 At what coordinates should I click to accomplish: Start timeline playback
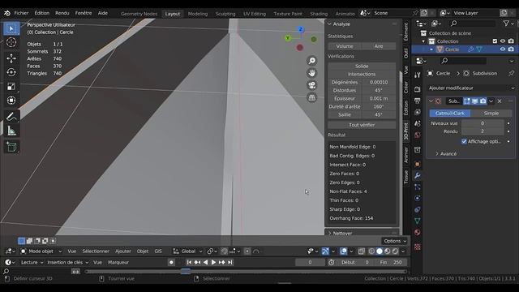pos(213,262)
